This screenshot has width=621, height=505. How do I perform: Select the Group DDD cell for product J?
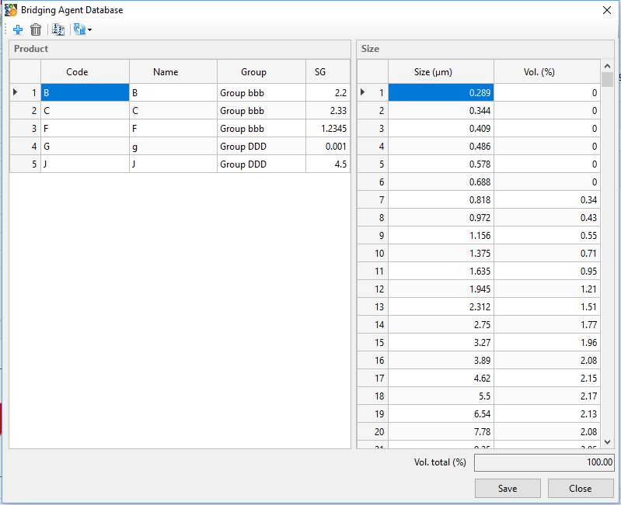261,164
